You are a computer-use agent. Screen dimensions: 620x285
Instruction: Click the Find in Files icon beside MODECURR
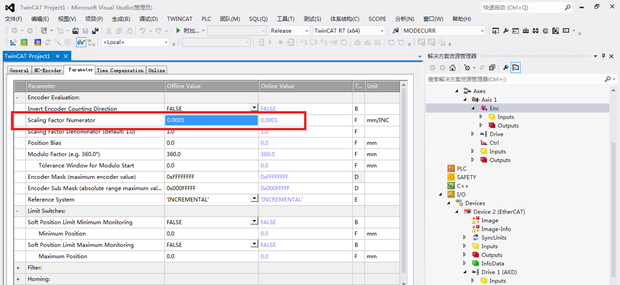tap(395, 31)
